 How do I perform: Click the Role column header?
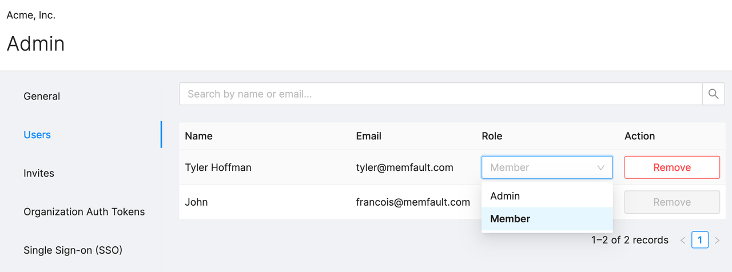click(492, 136)
